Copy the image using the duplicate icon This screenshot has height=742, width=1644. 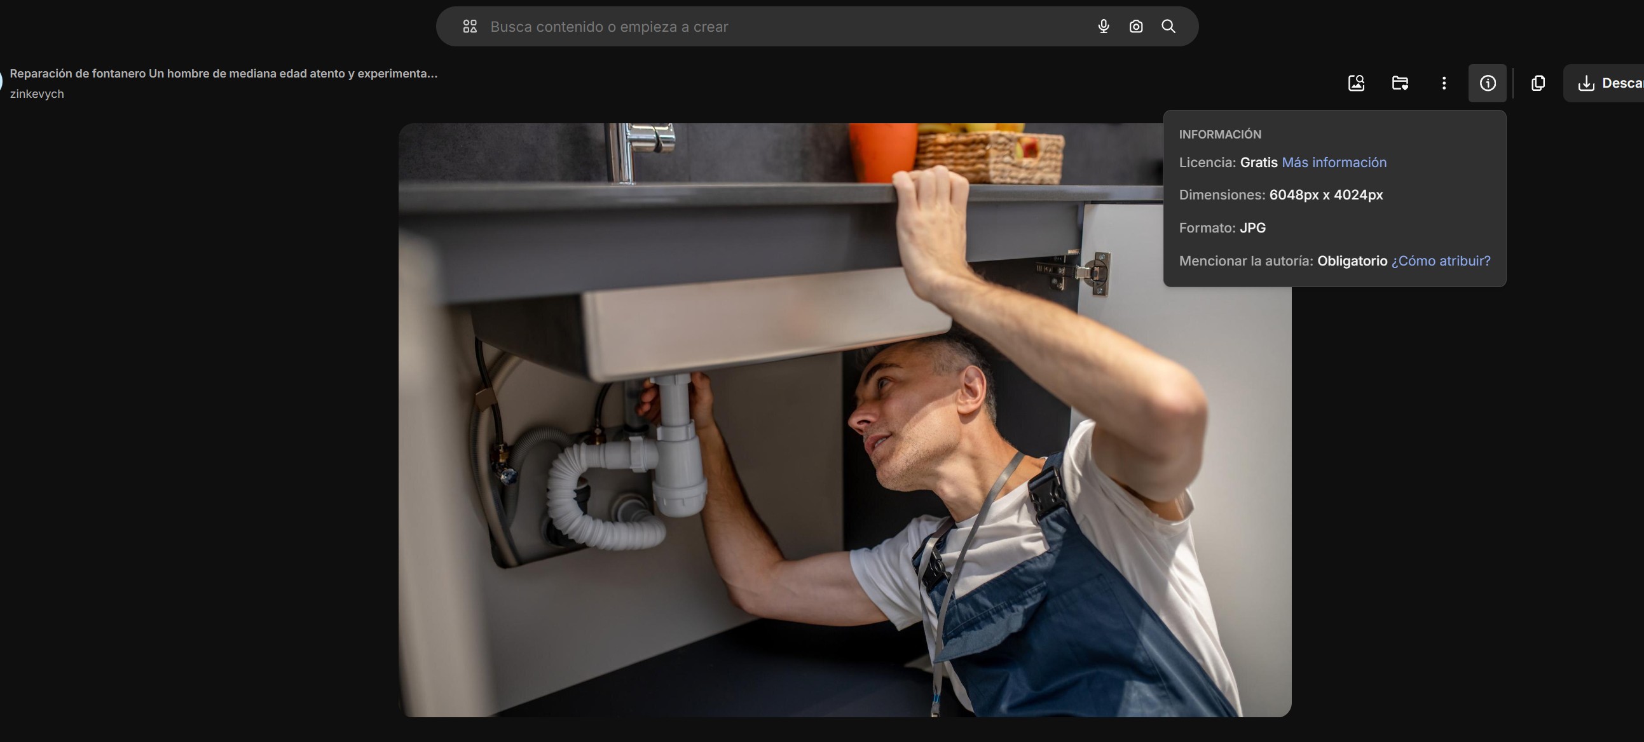point(1537,83)
